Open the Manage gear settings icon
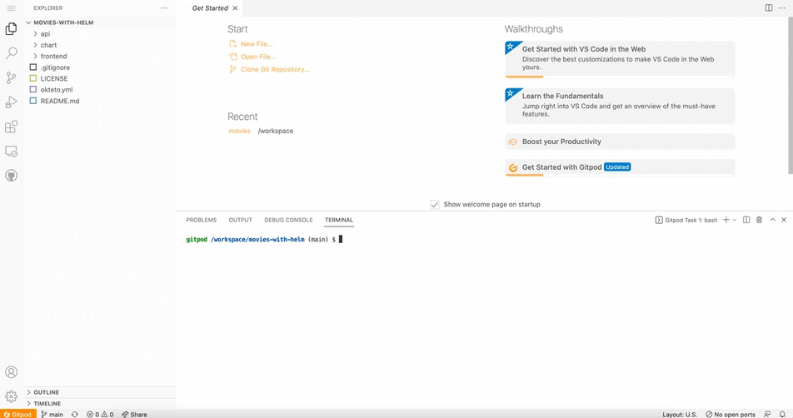The width and height of the screenshot is (793, 418). pyautogui.click(x=11, y=396)
